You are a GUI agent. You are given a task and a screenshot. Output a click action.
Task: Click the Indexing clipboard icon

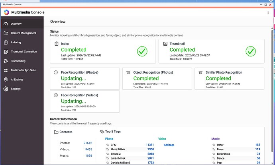[x=6, y=43]
